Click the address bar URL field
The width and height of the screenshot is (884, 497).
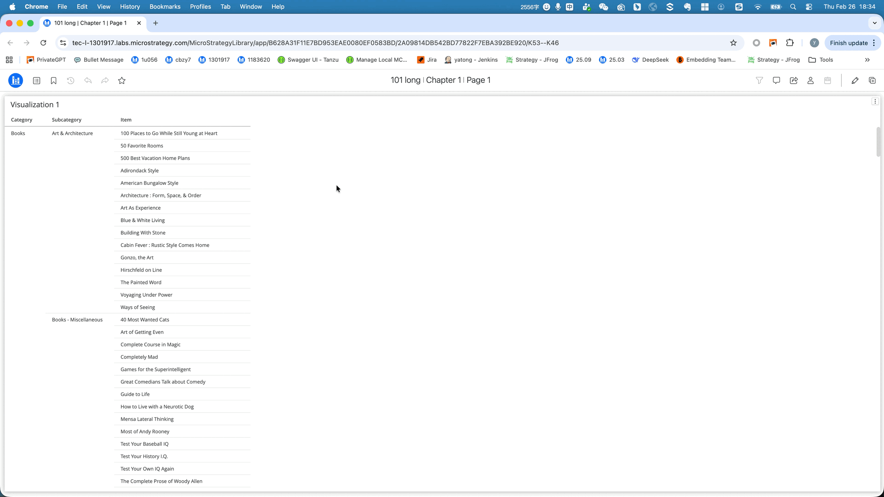(315, 43)
